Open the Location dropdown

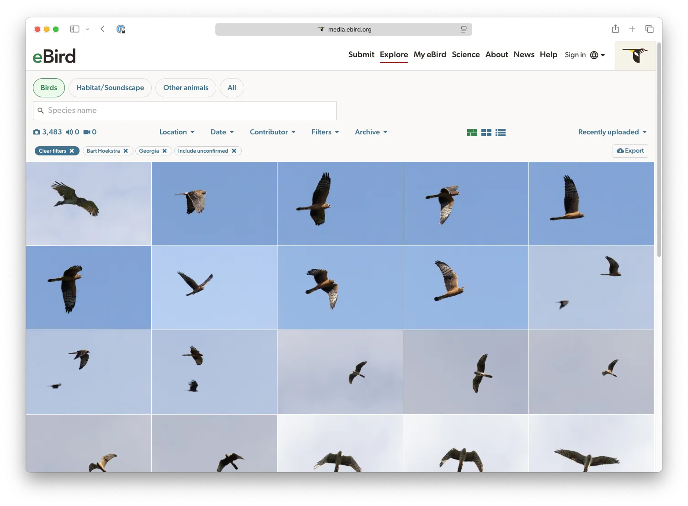coord(176,132)
